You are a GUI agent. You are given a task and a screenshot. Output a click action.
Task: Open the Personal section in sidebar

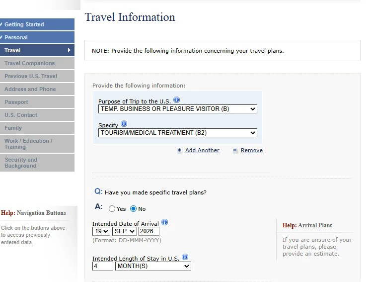(37, 37)
